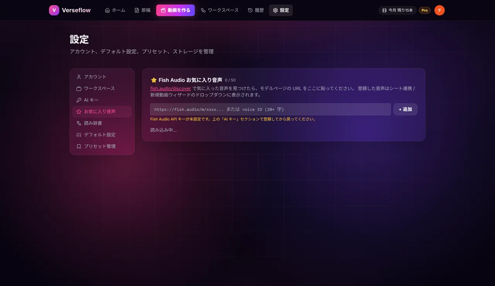This screenshot has width=495, height=286.
Task: Select アカウント label in settings sidebar
Action: pos(95,77)
